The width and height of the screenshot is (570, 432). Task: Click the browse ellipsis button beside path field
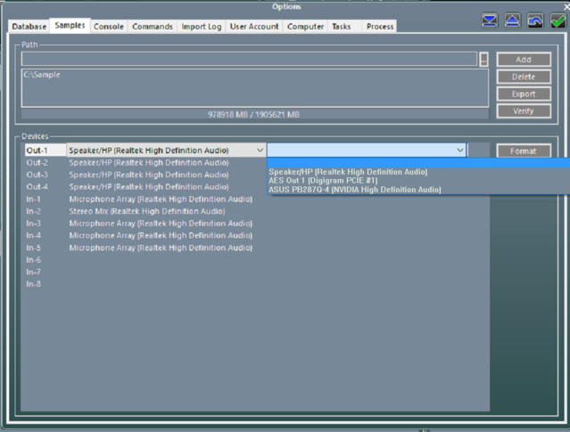point(483,60)
